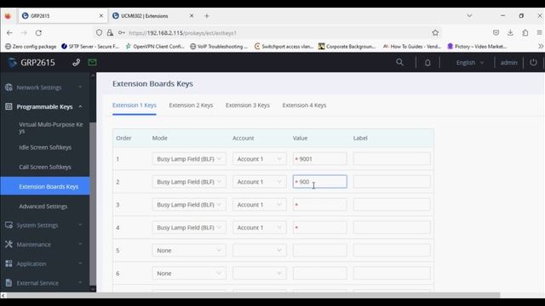The image size is (545, 306).
Task: Open the green mail icon in header
Action: (92, 62)
